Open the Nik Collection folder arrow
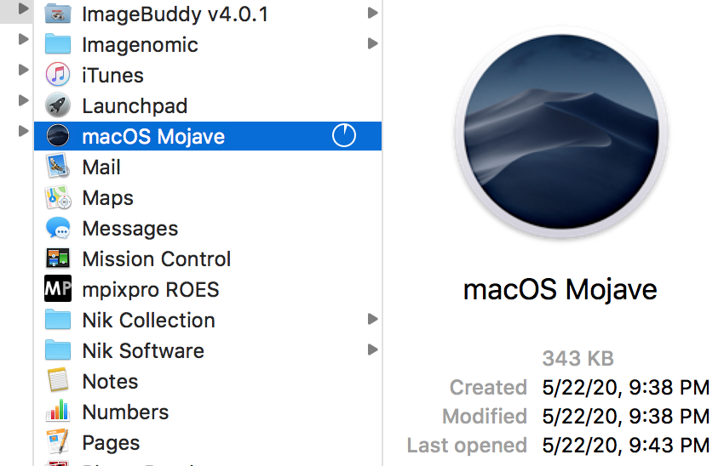This screenshot has width=724, height=466. click(x=372, y=319)
